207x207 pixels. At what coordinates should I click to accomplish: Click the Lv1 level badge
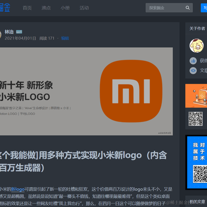click(19, 32)
